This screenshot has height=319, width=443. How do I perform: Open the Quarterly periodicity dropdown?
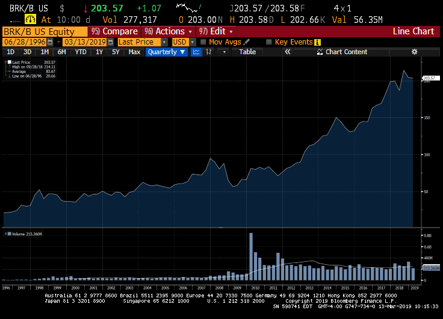point(166,52)
